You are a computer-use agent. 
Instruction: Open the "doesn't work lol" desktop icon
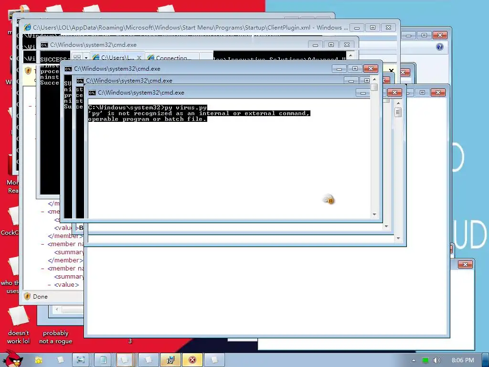pos(18,325)
